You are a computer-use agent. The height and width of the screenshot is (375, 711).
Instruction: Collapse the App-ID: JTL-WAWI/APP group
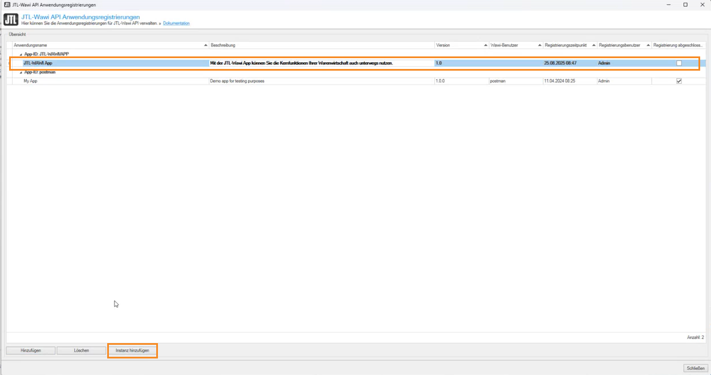click(21, 55)
